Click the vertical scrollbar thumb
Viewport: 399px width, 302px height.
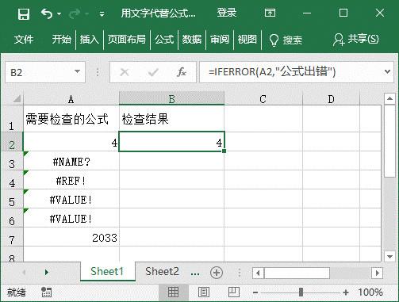389,141
